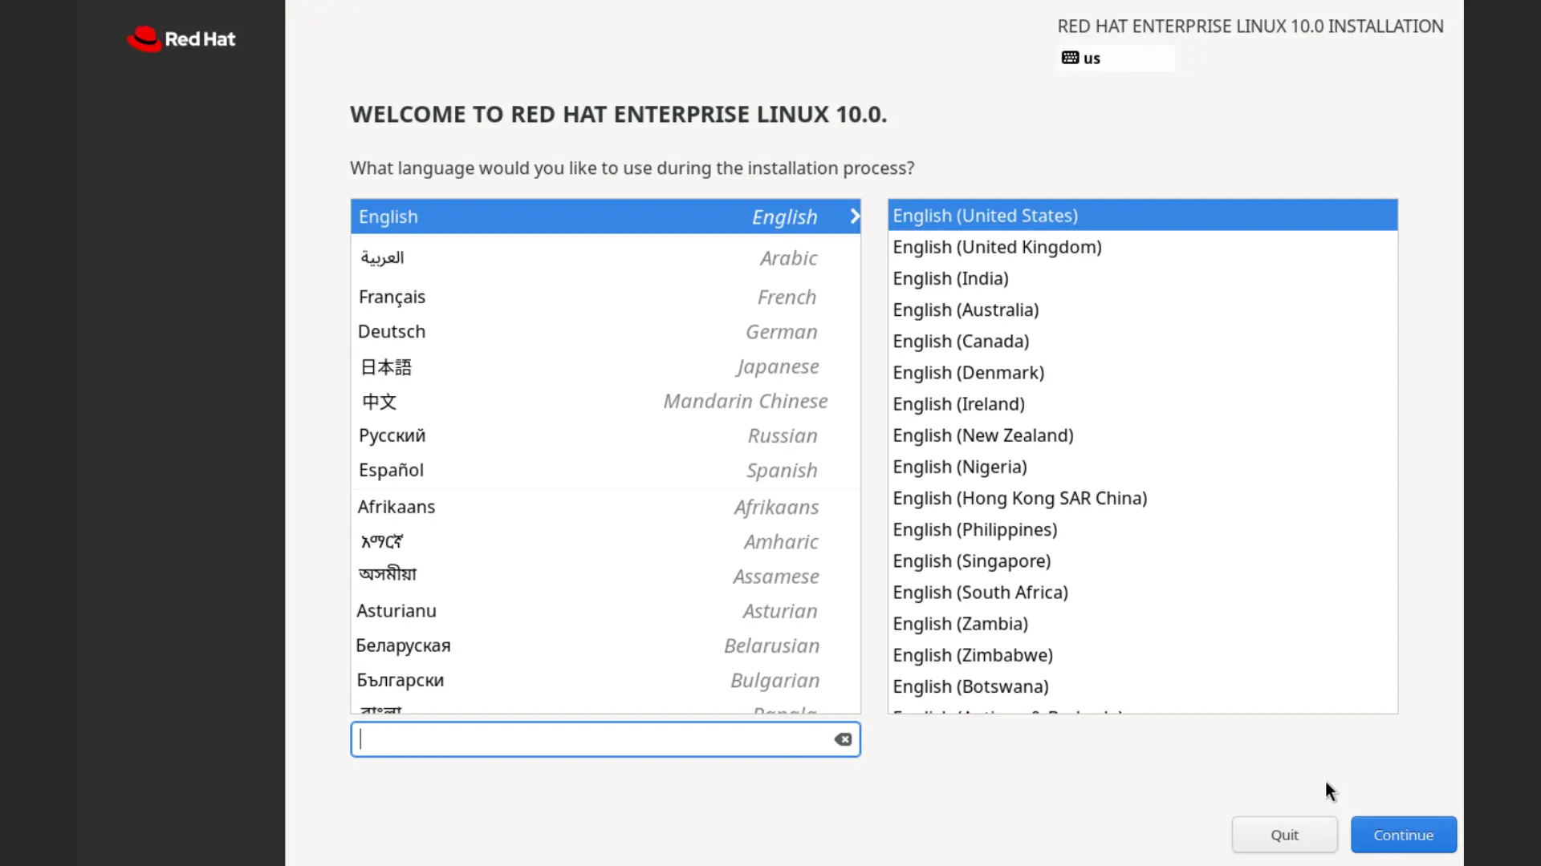Select 中文 Mandarin Chinese language entry
Screen dimensions: 1541x866
tap(562, 401)
